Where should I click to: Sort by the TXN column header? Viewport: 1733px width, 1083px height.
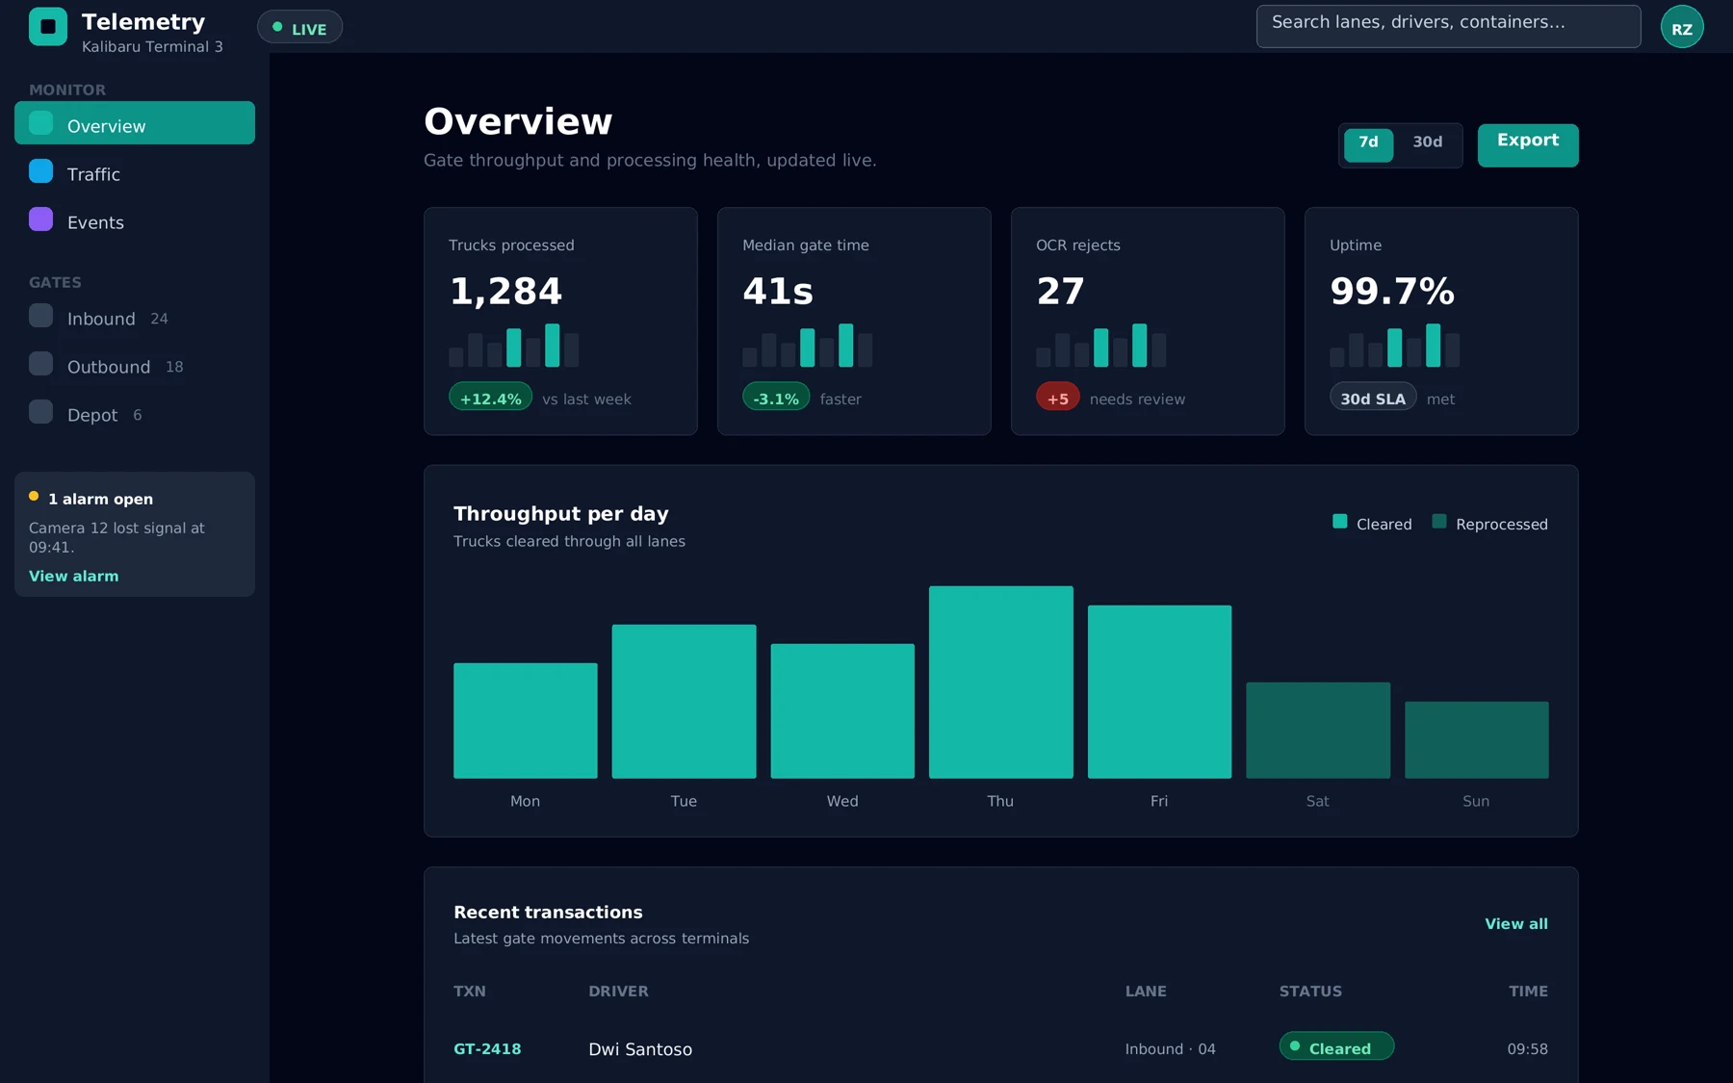pos(470,991)
